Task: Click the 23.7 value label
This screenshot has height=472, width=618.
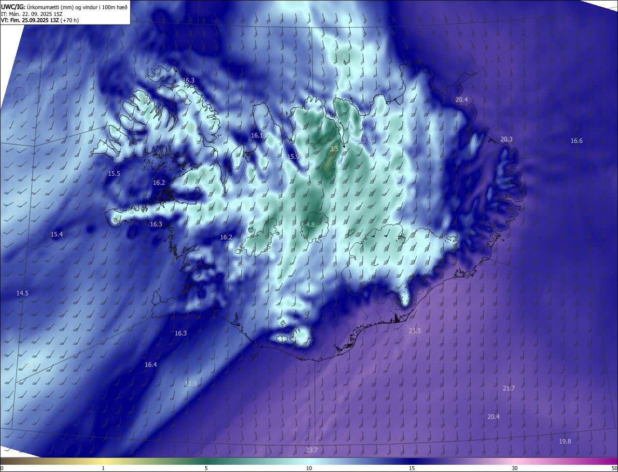Action: pos(312,450)
